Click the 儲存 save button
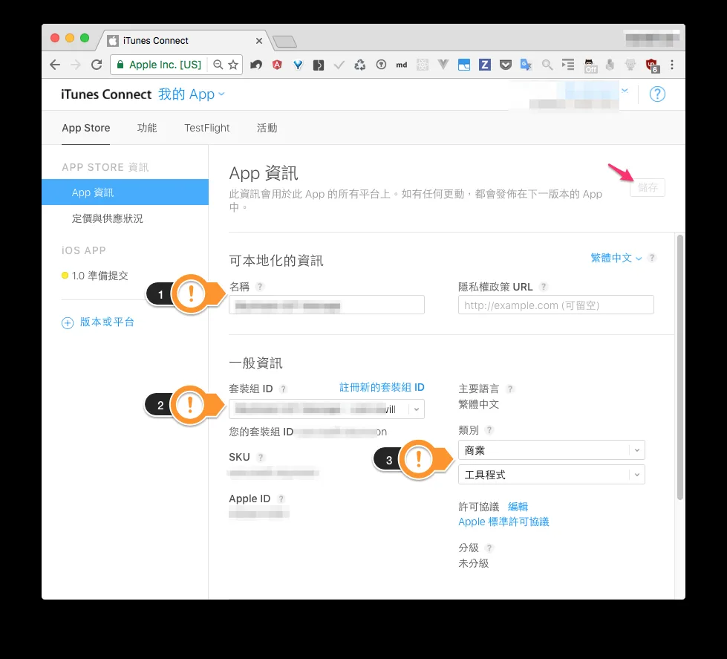Viewport: 727px width, 659px height. click(648, 187)
